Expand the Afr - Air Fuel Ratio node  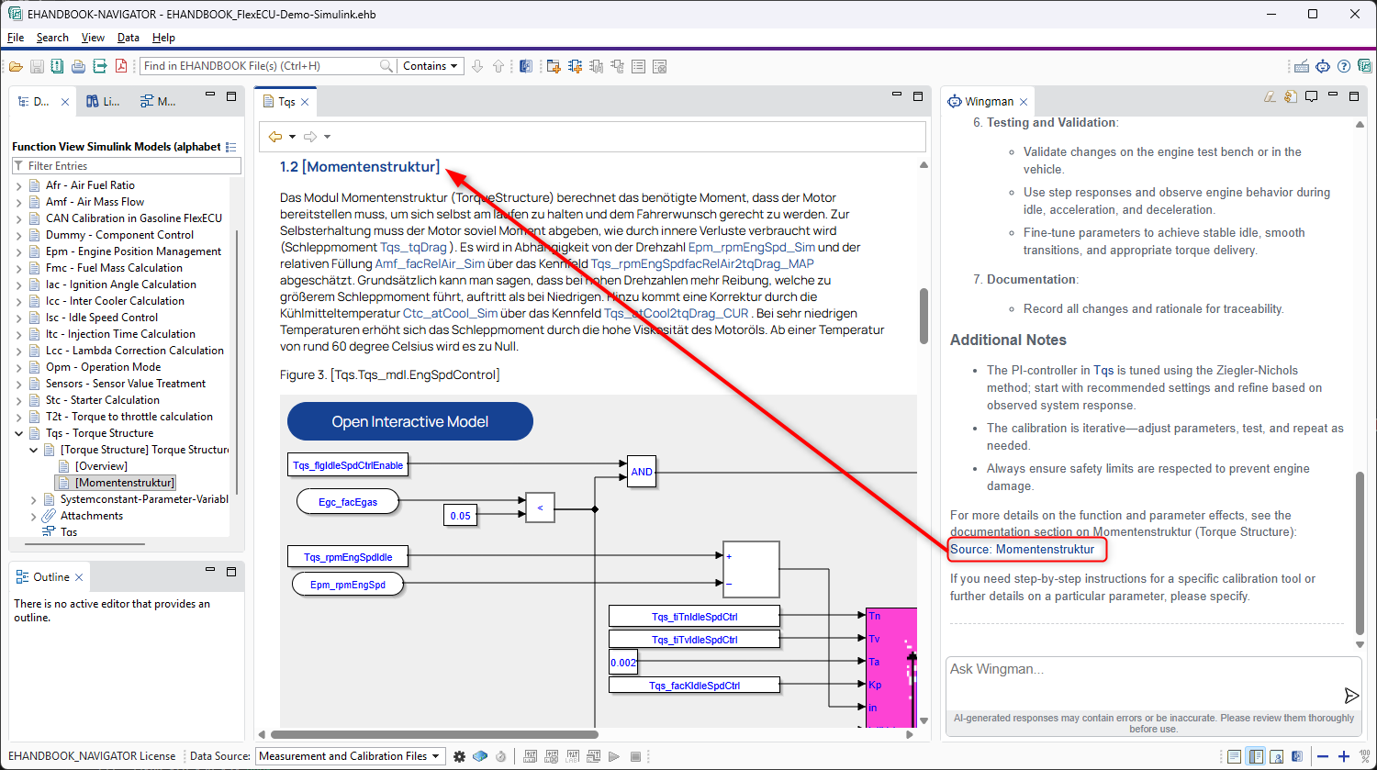(x=20, y=185)
